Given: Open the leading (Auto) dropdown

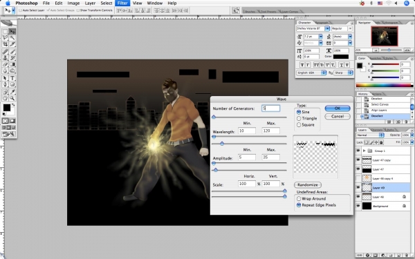Looking at the screenshot, I should [x=350, y=37].
